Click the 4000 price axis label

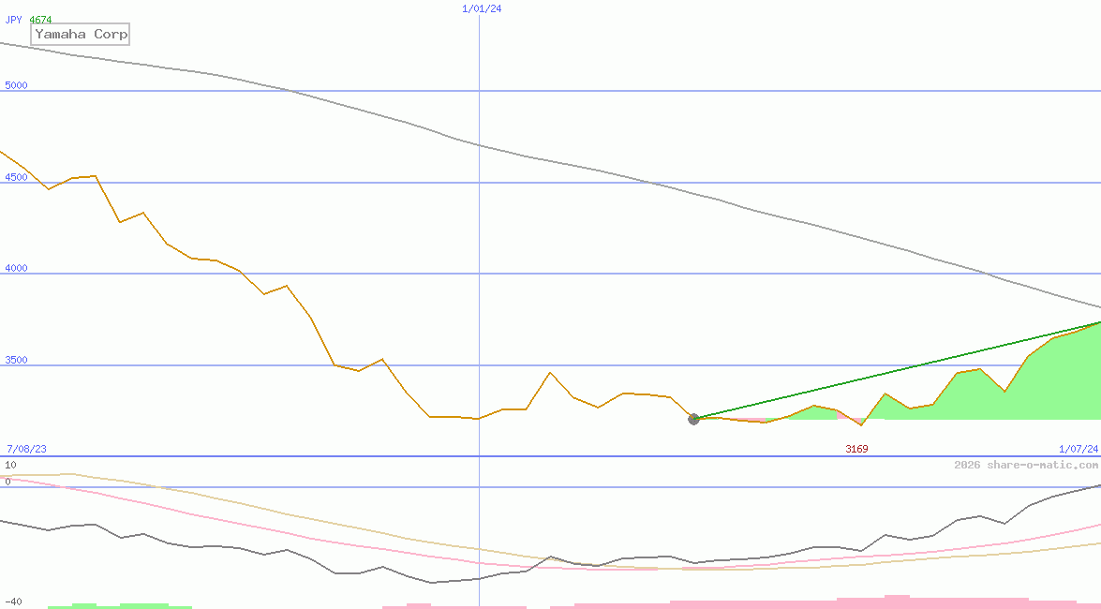click(x=16, y=268)
